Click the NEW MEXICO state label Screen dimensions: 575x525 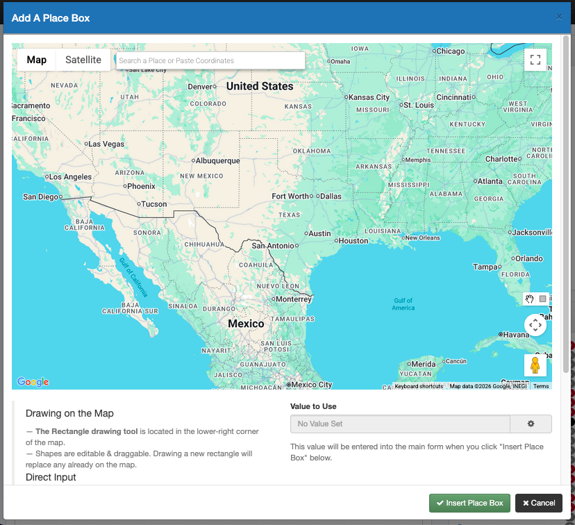[201, 176]
